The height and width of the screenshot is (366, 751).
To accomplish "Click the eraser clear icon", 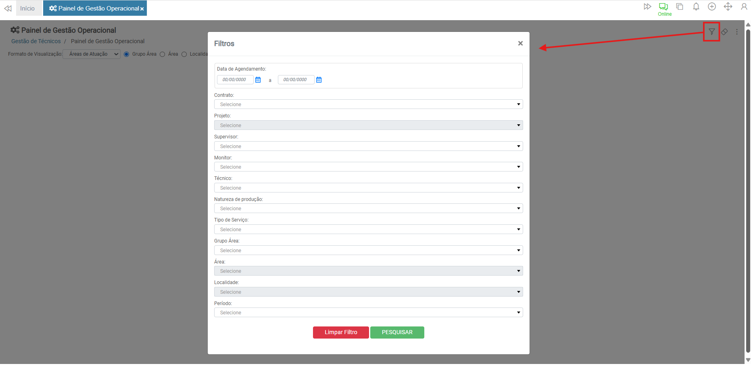I will 724,32.
